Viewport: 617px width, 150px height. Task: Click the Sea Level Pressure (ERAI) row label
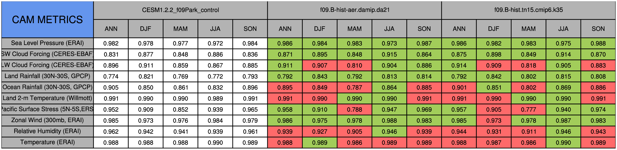pos(47,43)
